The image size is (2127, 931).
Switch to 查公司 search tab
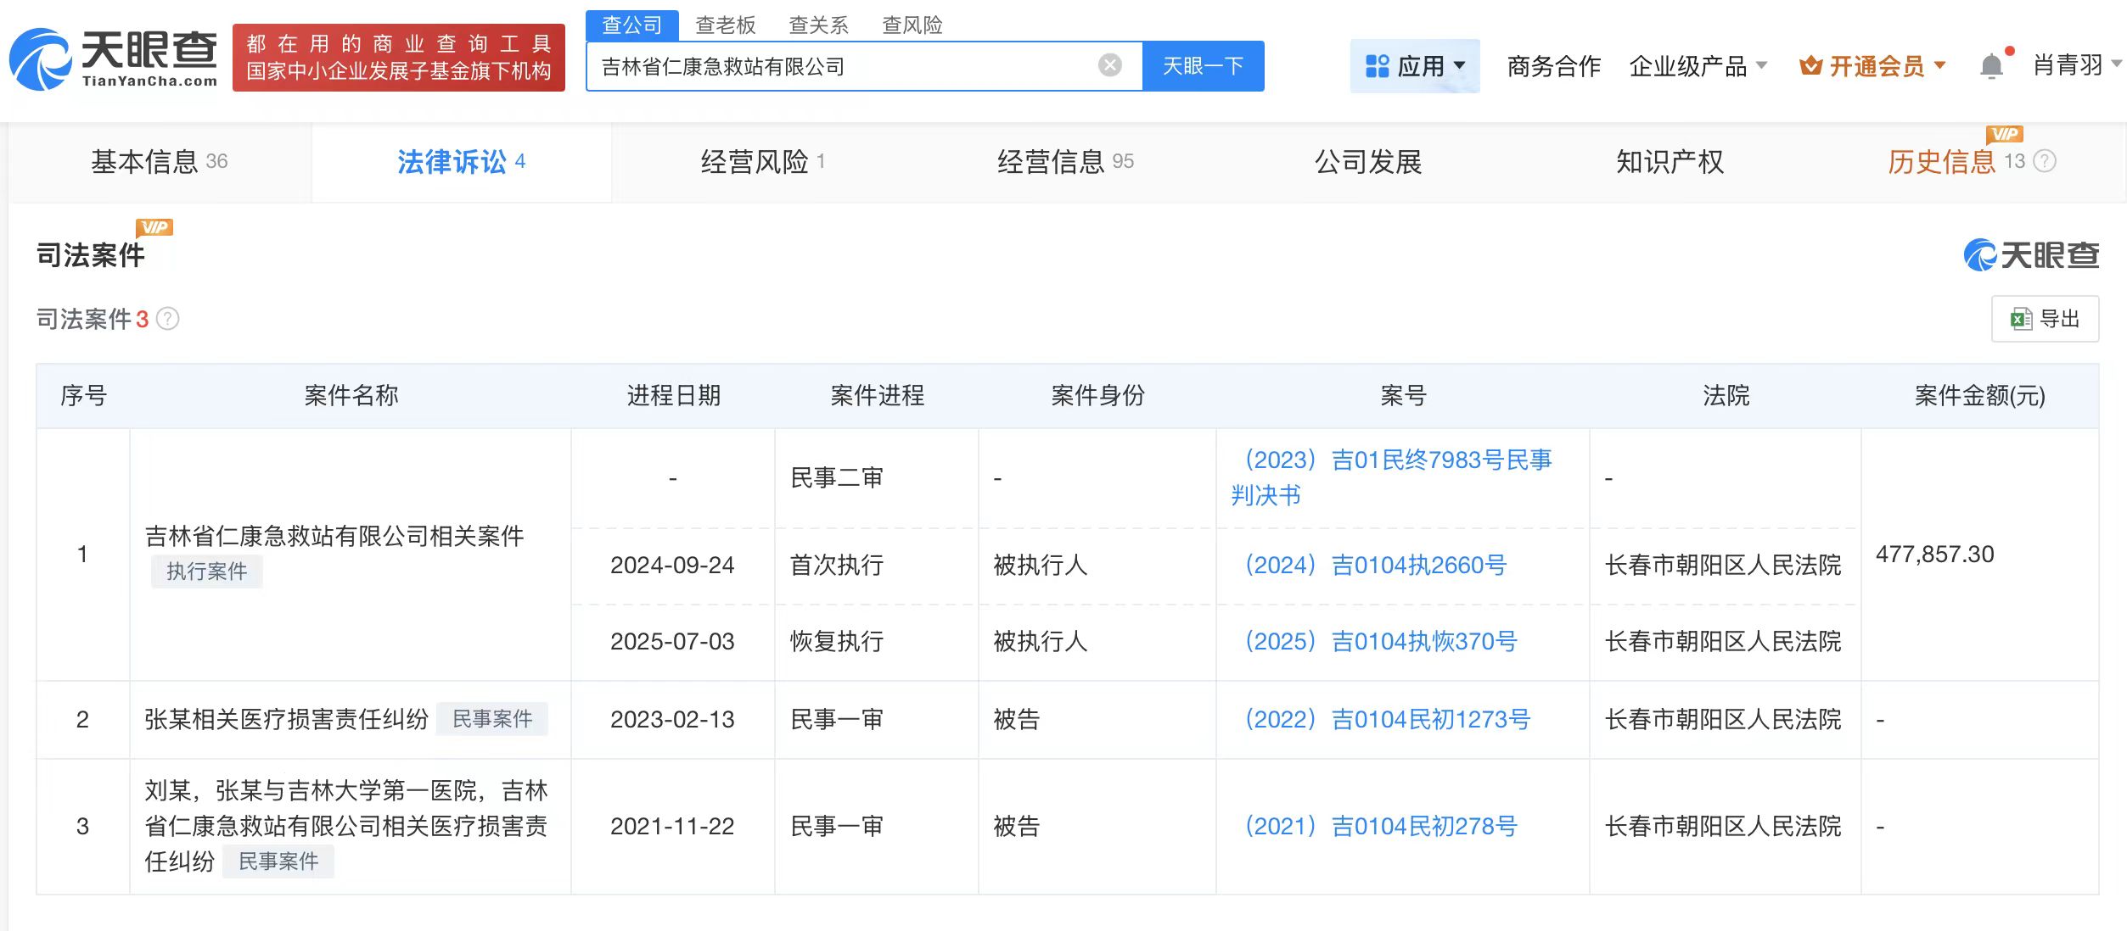click(x=632, y=25)
